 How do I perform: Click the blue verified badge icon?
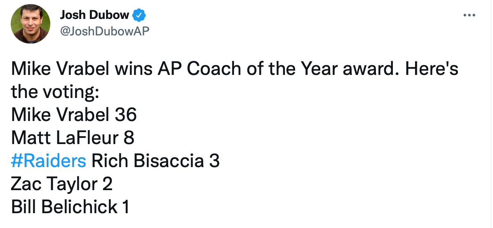[139, 15]
